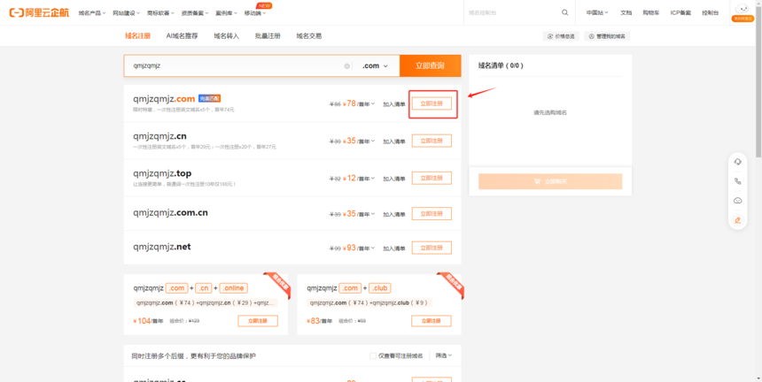Click the orange edit feedback icon on the right sidebar

(x=737, y=220)
